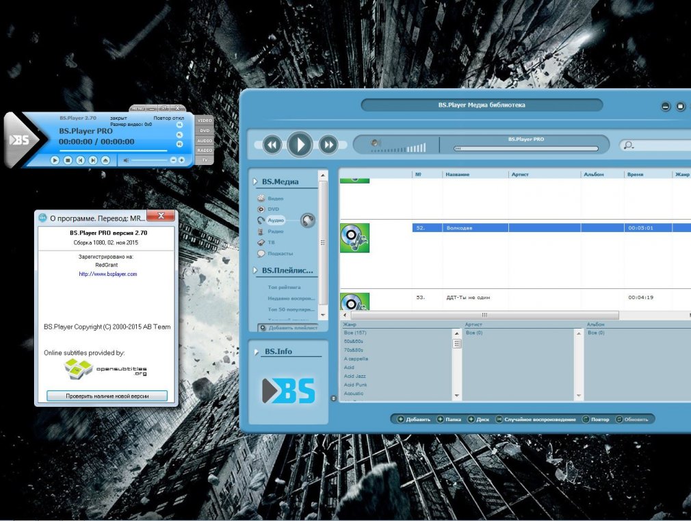Skip to previous track in small BS.Player

pyautogui.click(x=80, y=160)
